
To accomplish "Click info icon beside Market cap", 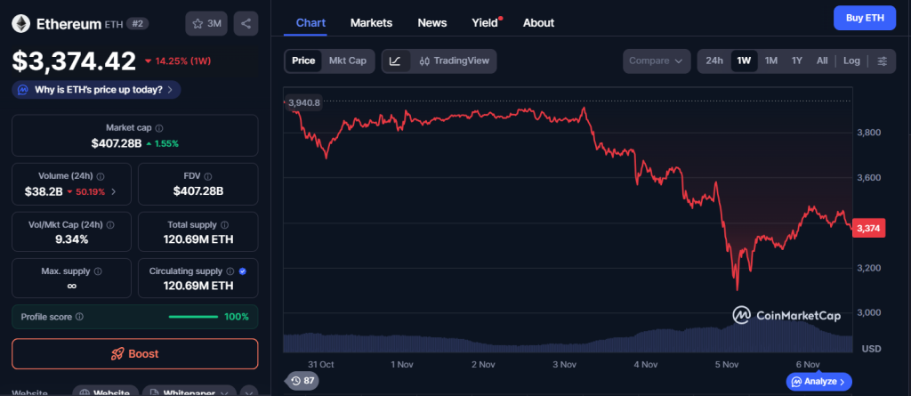I will click(x=159, y=128).
